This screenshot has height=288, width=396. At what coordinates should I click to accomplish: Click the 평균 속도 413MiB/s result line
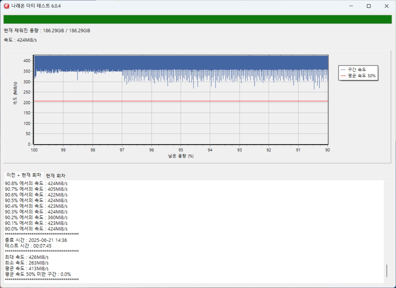coord(27,268)
